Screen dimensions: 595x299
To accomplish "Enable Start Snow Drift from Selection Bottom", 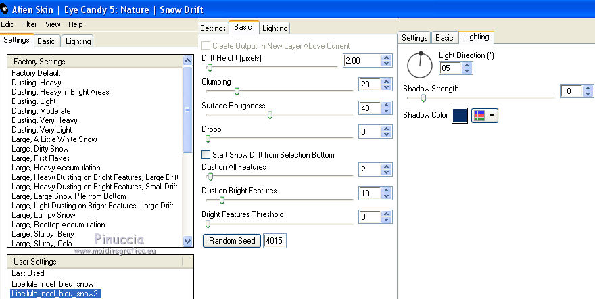I will 206,154.
